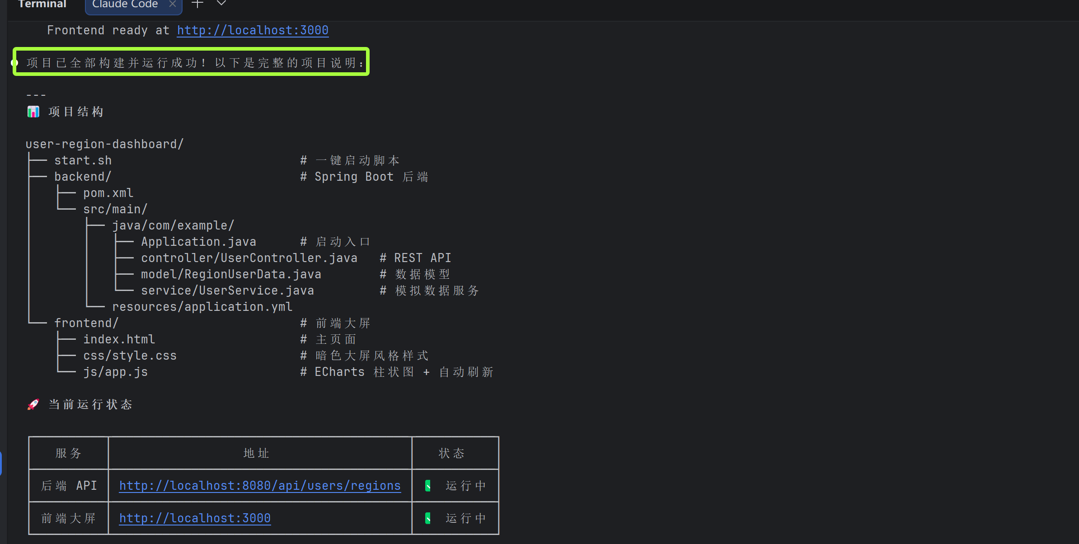Open the terminal tab options chevron
The image size is (1079, 544).
(x=221, y=4)
